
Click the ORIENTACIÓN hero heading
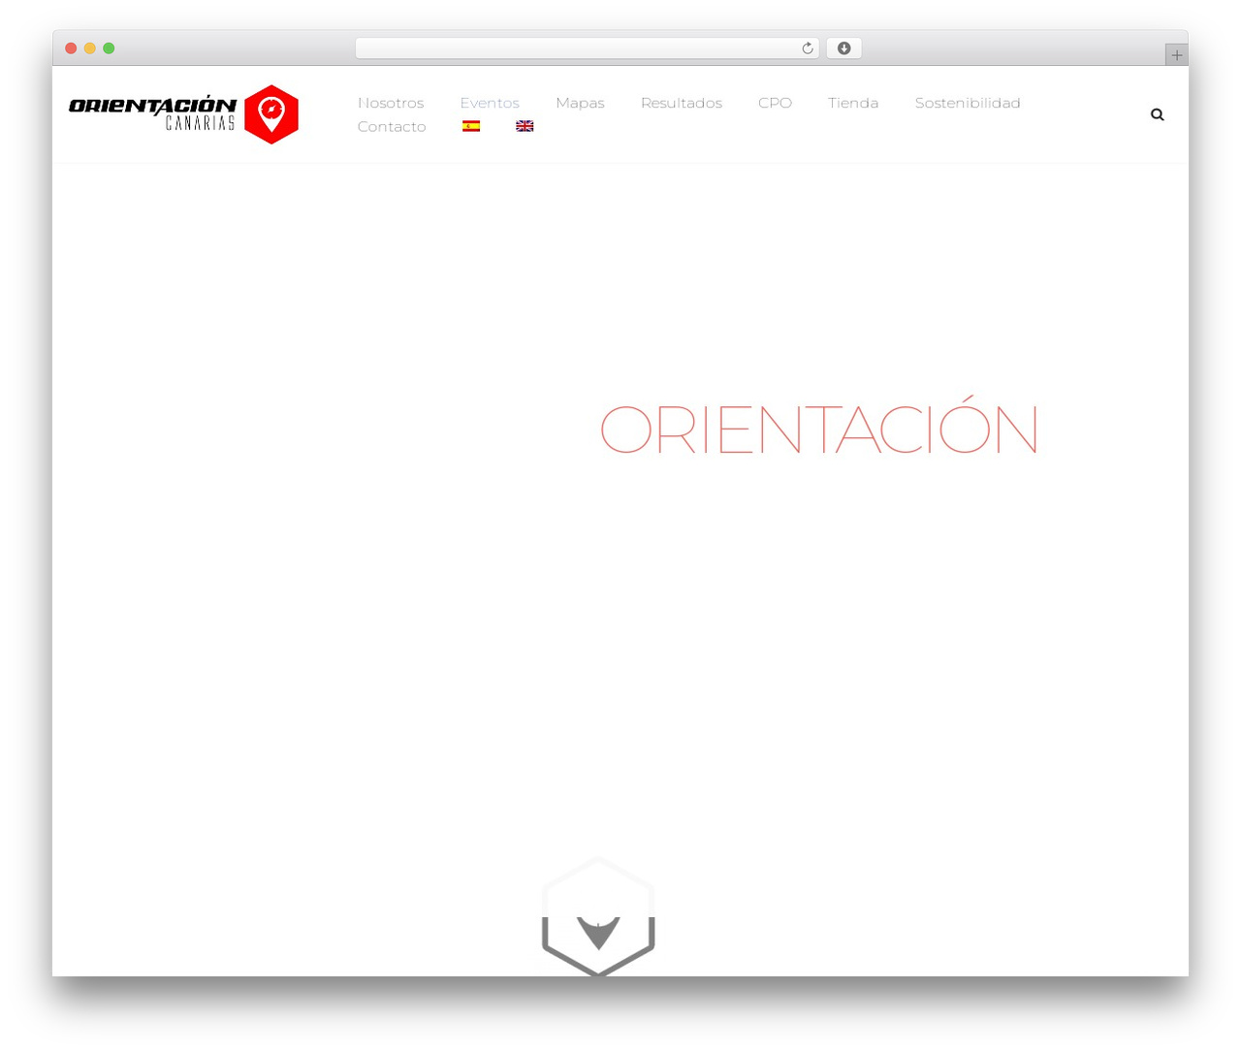(x=819, y=427)
